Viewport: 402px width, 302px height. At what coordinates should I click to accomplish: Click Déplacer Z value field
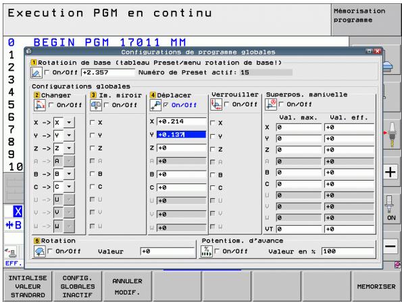(x=182, y=148)
